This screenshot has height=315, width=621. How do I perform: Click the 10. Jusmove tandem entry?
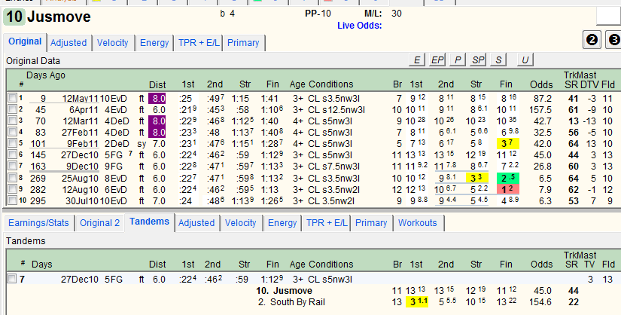click(284, 291)
